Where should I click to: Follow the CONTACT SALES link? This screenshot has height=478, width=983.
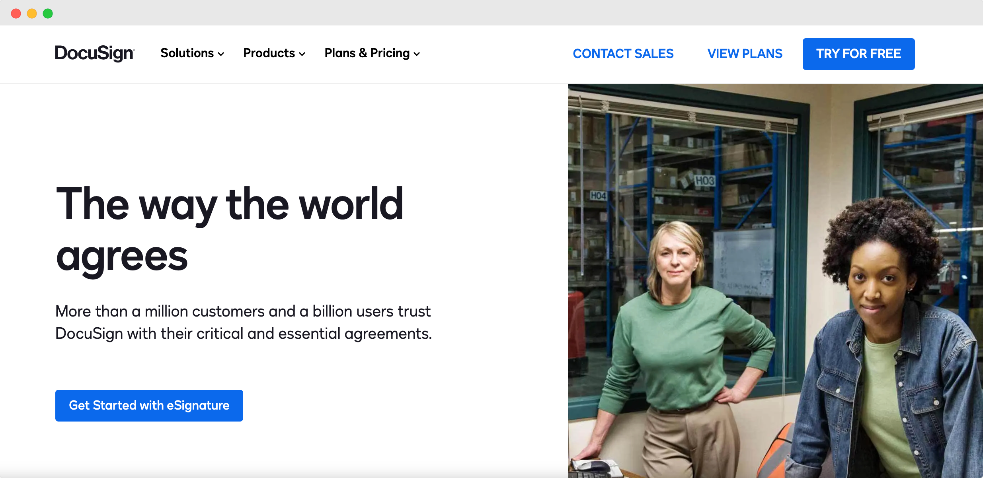point(623,54)
